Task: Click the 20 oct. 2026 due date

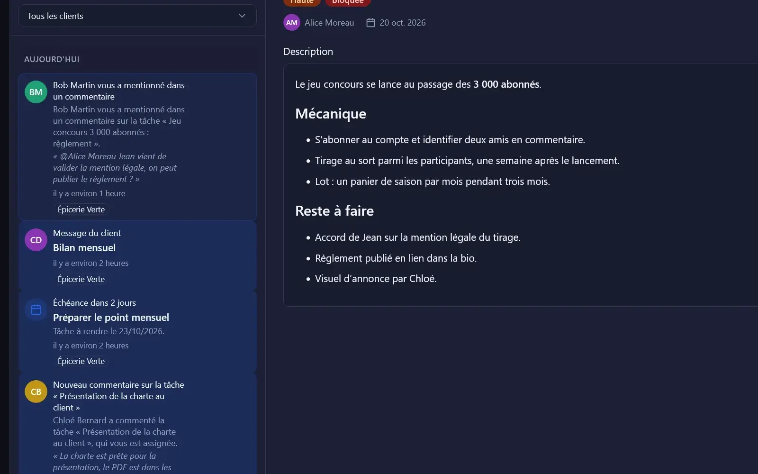Action: click(x=403, y=22)
